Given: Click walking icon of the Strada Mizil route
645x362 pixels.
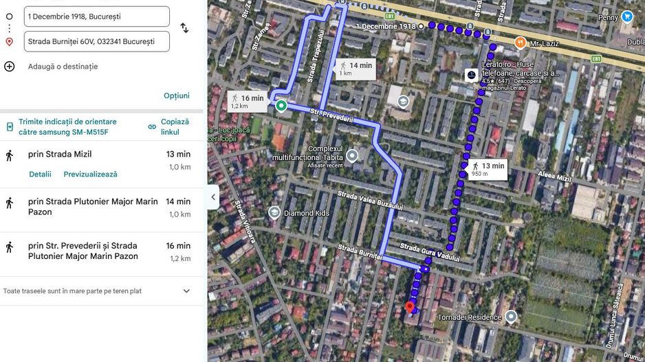Looking at the screenshot, I should 10,156.
